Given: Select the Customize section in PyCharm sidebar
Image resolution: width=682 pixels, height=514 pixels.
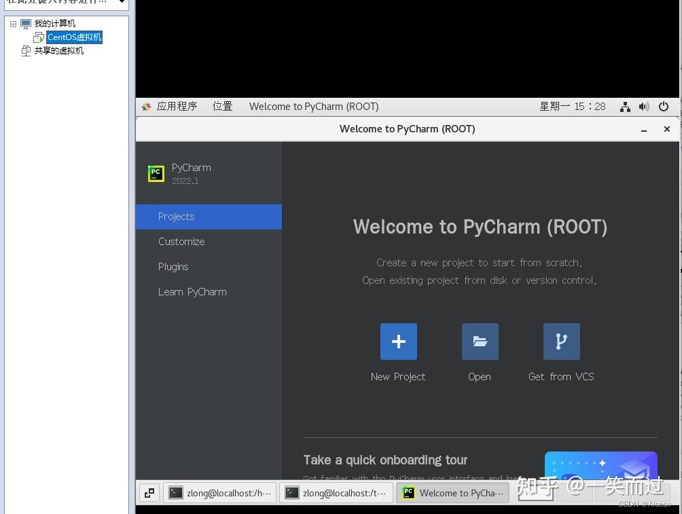Looking at the screenshot, I should tap(181, 242).
